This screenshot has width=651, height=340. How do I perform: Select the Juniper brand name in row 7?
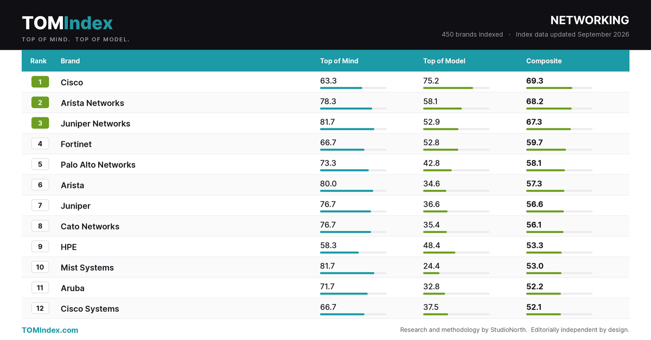(75, 206)
